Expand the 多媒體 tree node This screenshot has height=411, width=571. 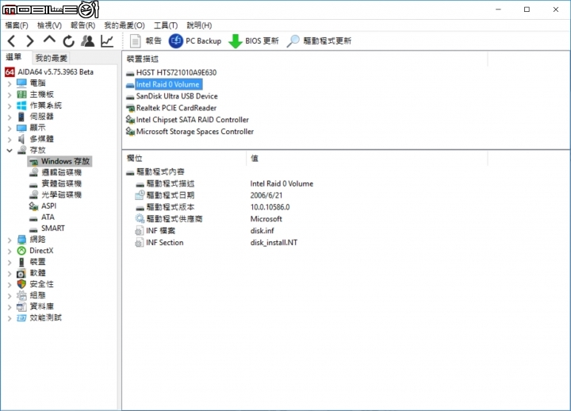click(10, 139)
